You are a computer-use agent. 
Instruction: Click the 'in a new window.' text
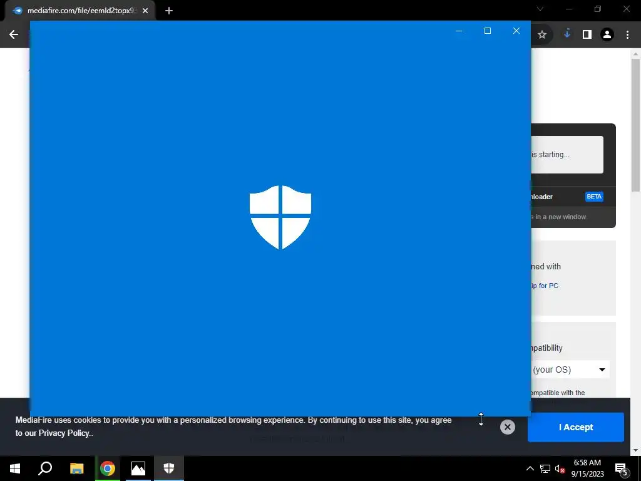(562, 217)
